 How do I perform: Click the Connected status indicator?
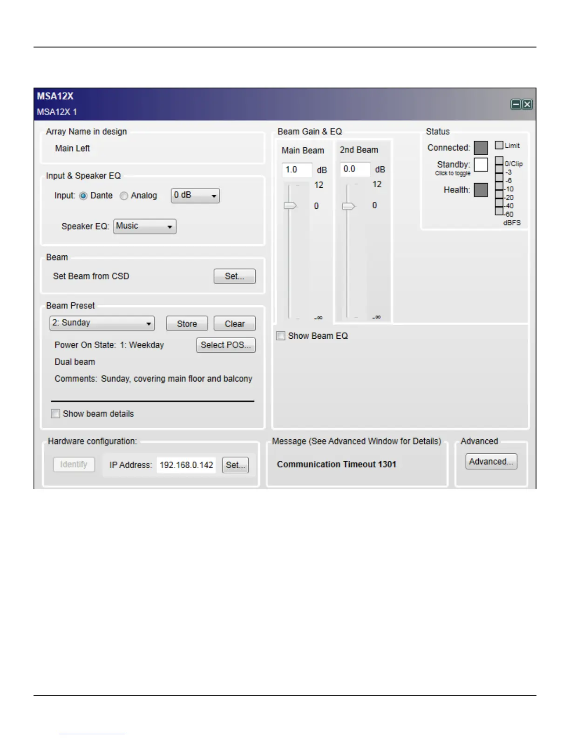pos(481,148)
